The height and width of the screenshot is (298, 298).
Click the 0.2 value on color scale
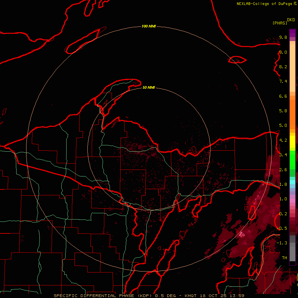point(283,214)
